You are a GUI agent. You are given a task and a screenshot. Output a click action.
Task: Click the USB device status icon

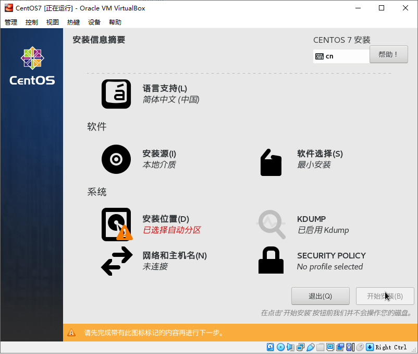pyautogui.click(x=311, y=347)
